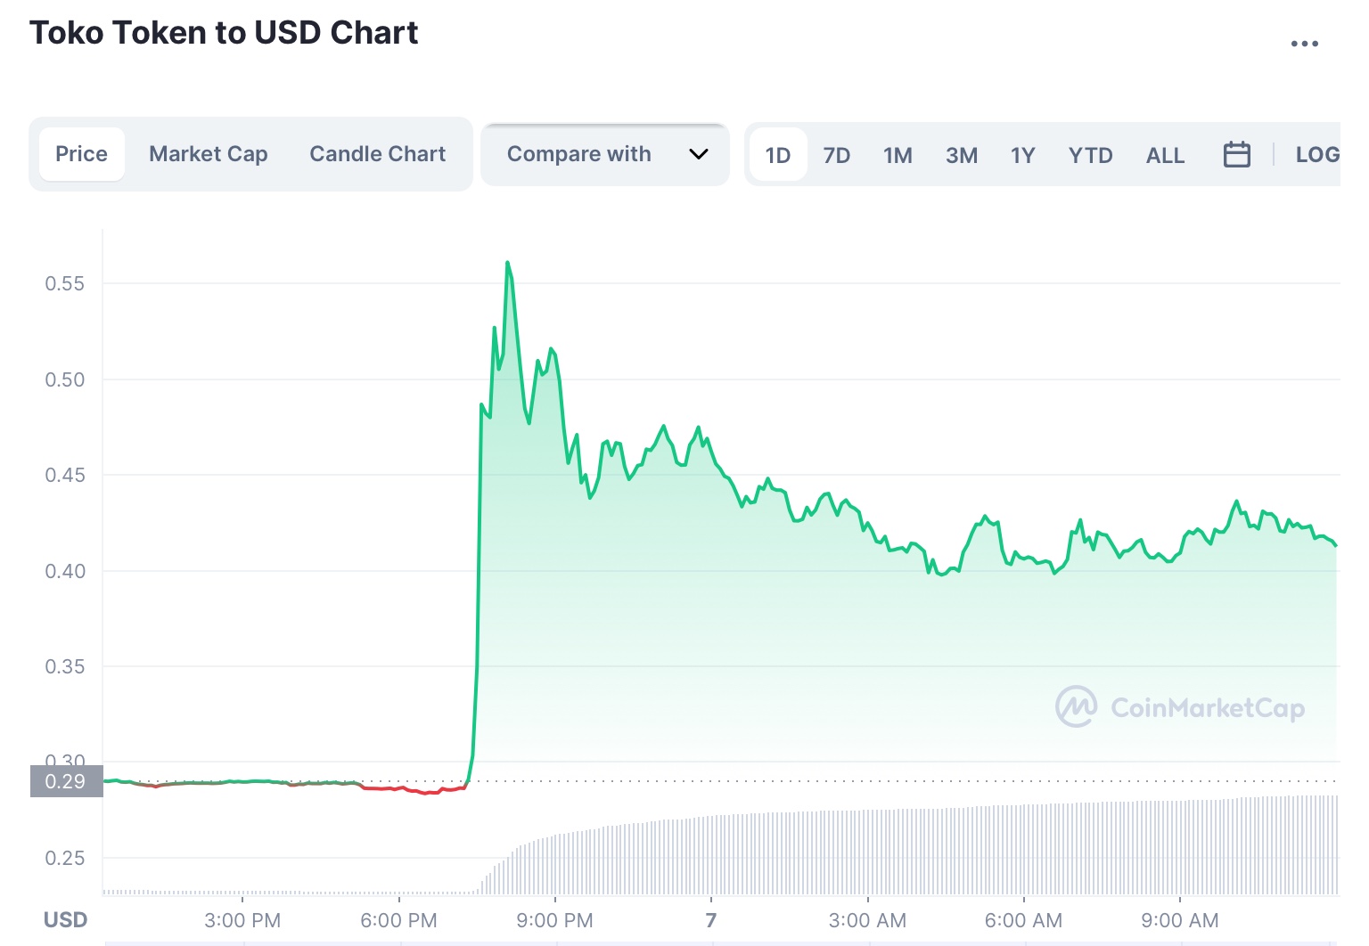1369x946 pixels.
Task: Select the 7D time range
Action: pyautogui.click(x=836, y=155)
